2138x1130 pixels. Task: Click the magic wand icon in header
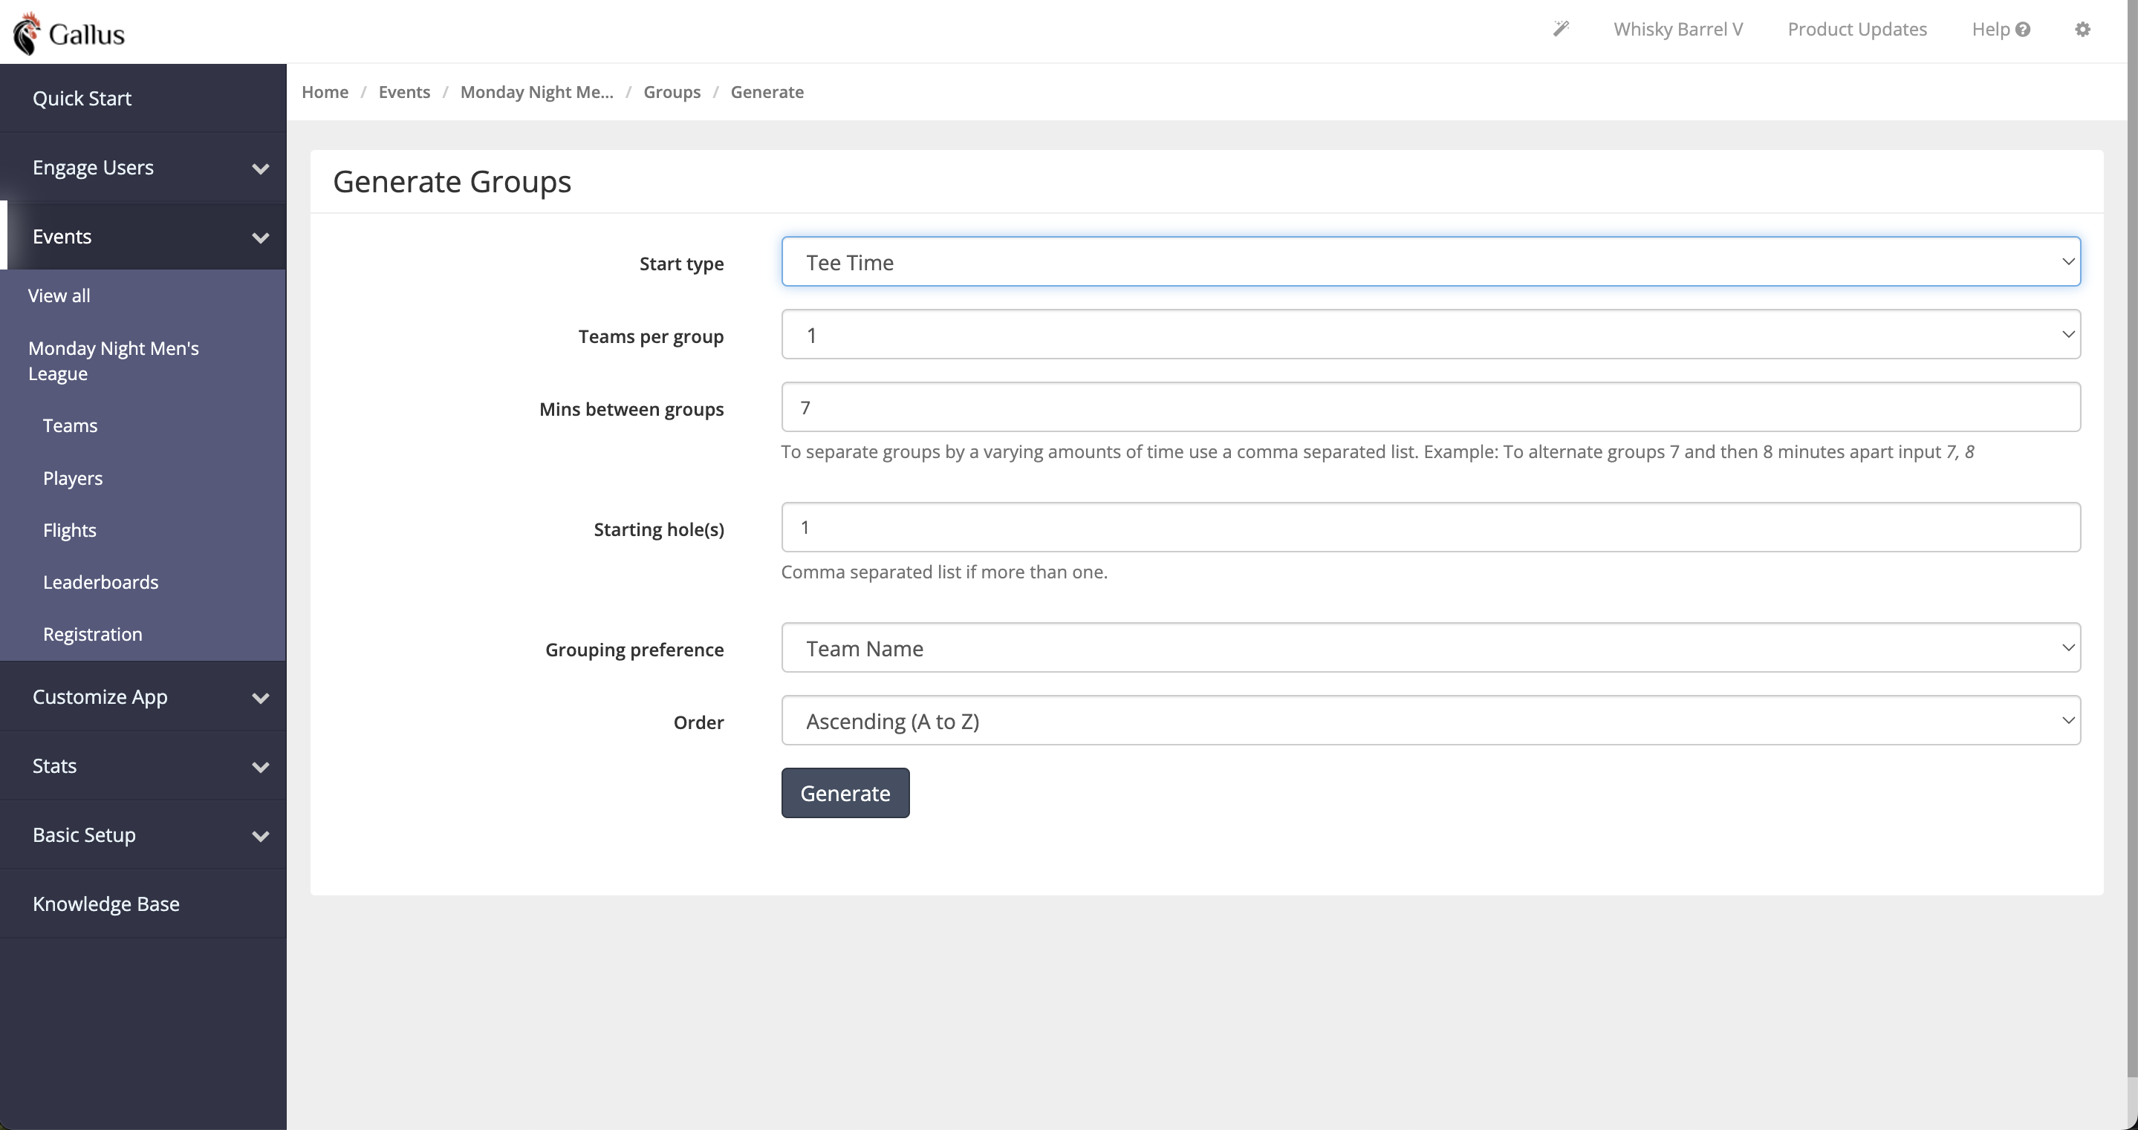click(x=1562, y=29)
